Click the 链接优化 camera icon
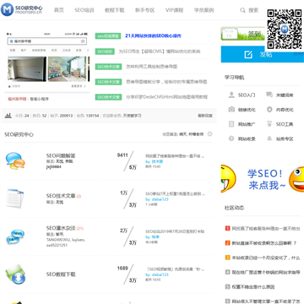Viewport: 304px width, 304px height. tap(231, 110)
